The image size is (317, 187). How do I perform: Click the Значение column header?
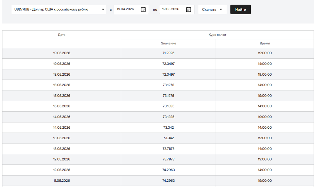coord(168,43)
